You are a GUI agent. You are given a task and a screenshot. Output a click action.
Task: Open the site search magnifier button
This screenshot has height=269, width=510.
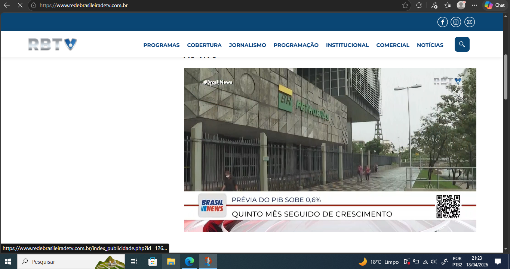(x=462, y=44)
